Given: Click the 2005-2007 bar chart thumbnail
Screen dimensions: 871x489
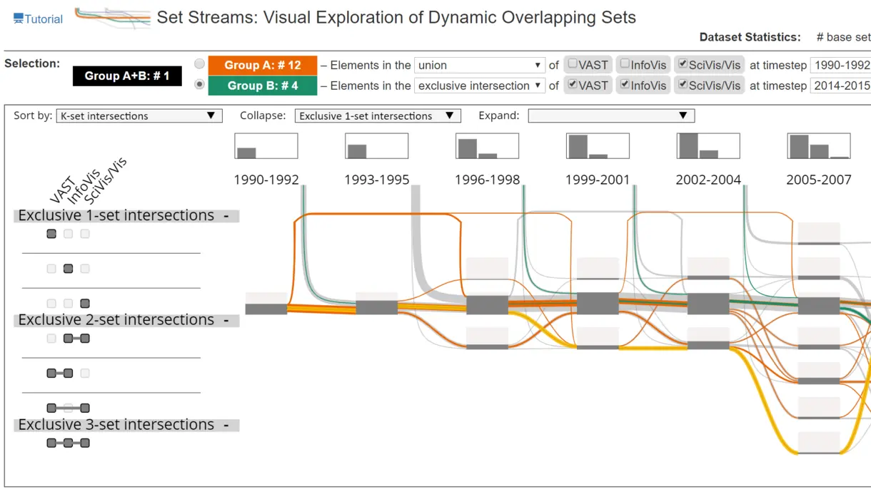Looking at the screenshot, I should pyautogui.click(x=819, y=145).
